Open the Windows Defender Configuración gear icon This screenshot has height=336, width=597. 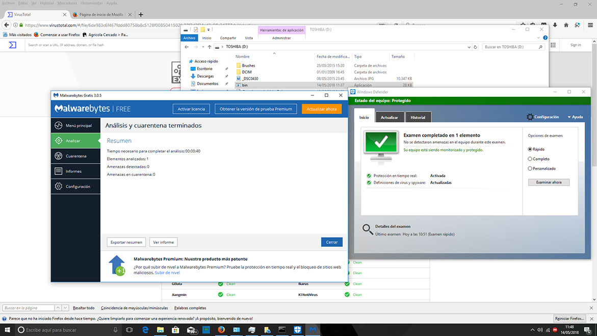[x=530, y=117]
